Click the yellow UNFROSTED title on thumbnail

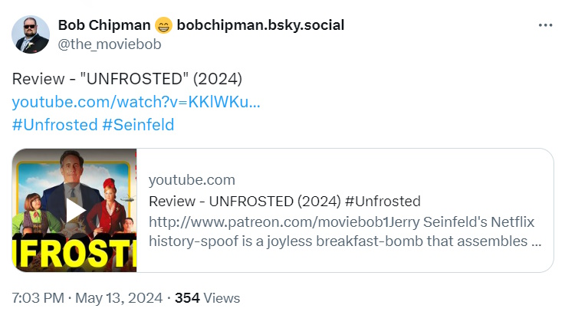pyautogui.click(x=74, y=253)
